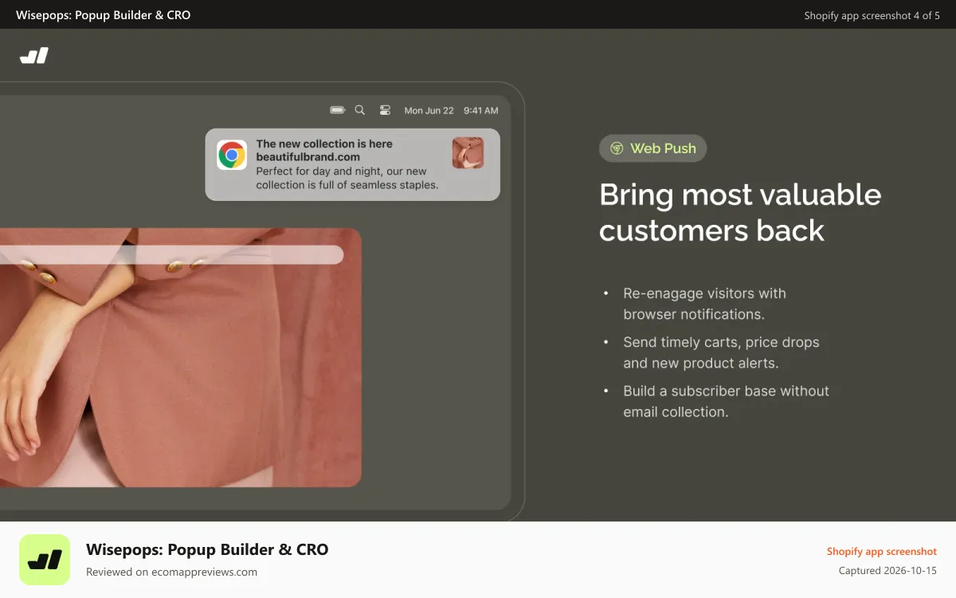Open the notification's product thumbnail image
The height and width of the screenshot is (598, 956).
(x=468, y=153)
